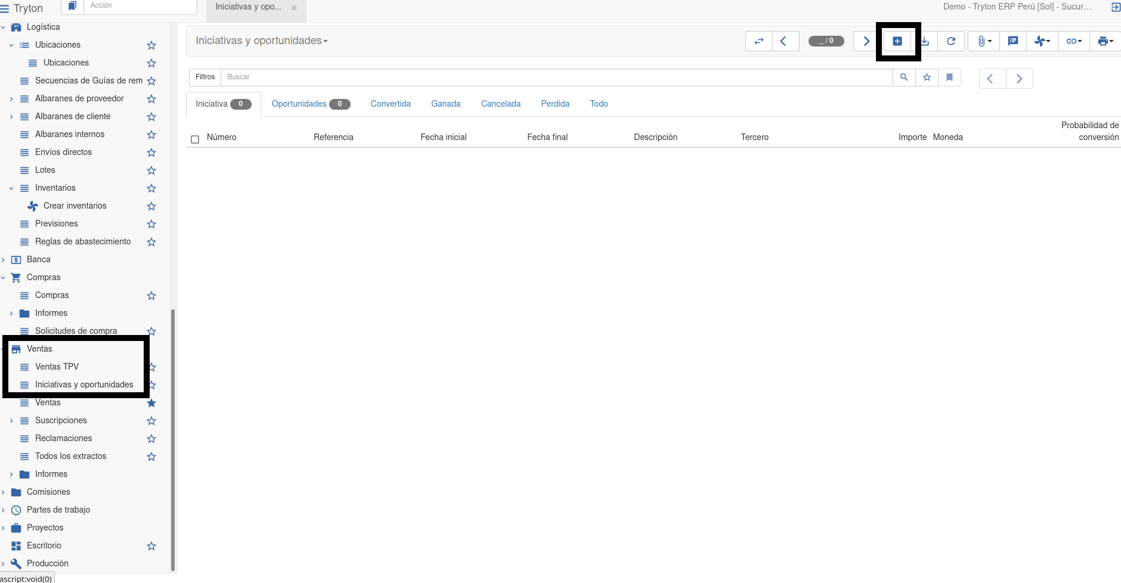Image resolution: width=1121 pixels, height=583 pixels.
Task: Click the new record plus icon
Action: (897, 41)
